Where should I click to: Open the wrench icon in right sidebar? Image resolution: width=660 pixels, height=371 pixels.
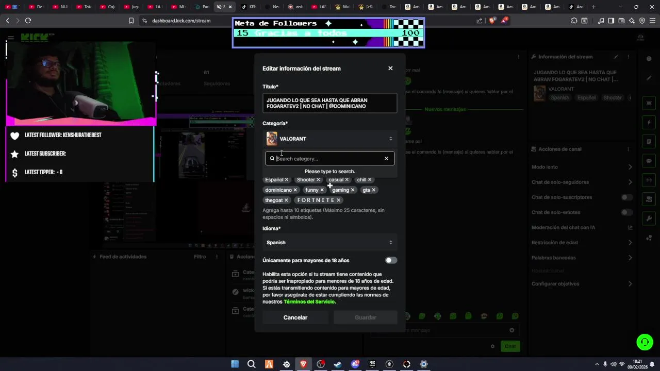[x=649, y=218]
